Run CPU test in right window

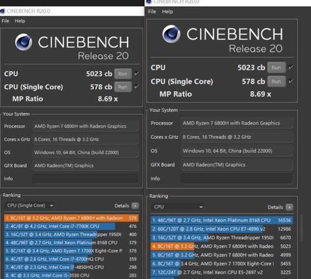(x=276, y=67)
